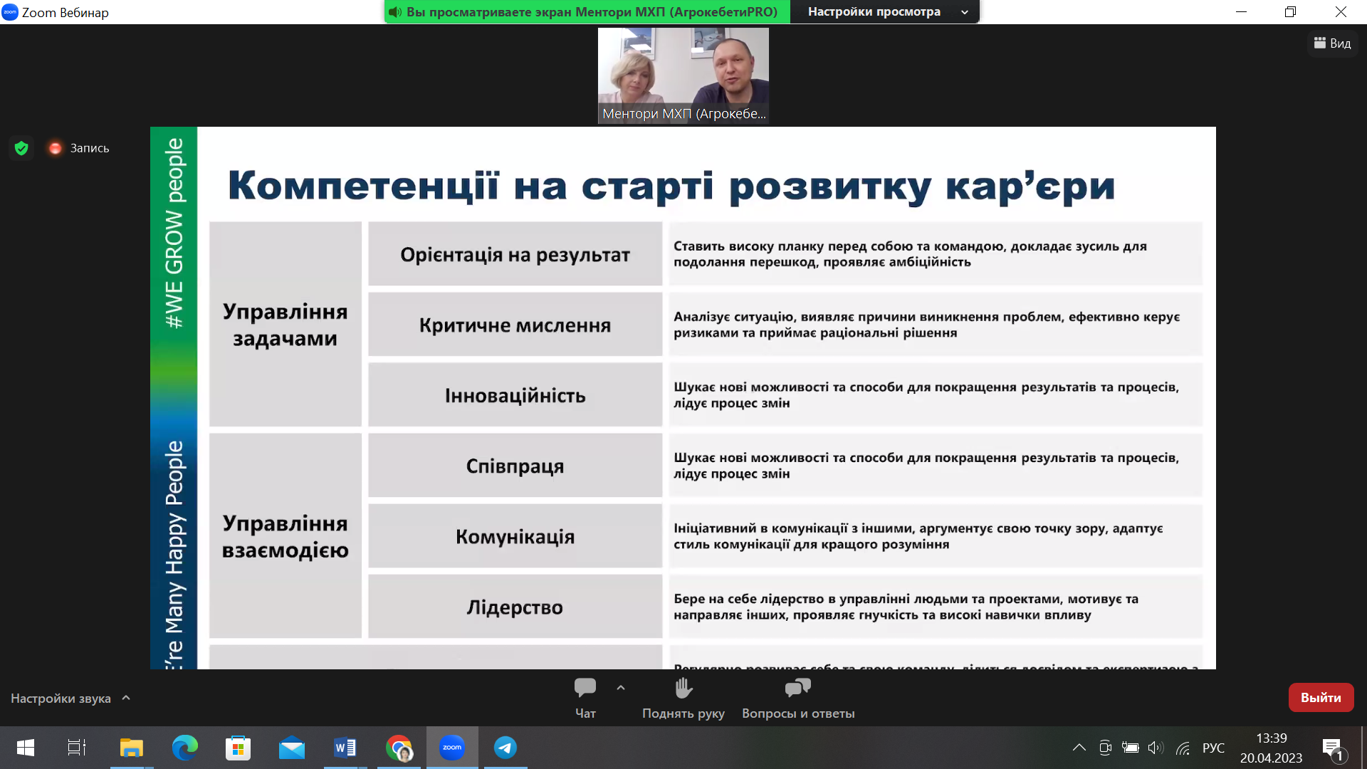Open the Chat panel icon
1367x769 pixels.
585,689
